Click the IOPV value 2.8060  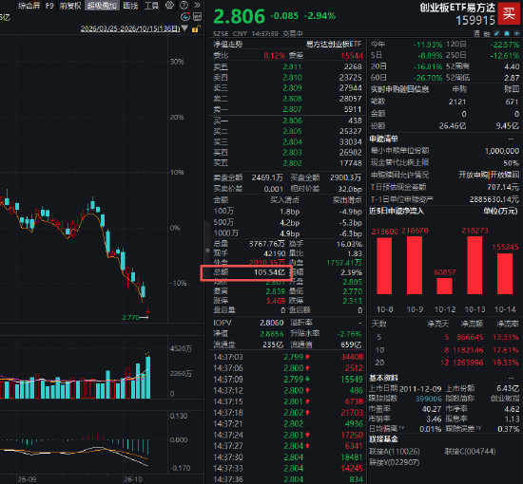click(272, 323)
